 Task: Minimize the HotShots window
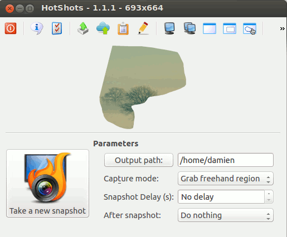20,8
